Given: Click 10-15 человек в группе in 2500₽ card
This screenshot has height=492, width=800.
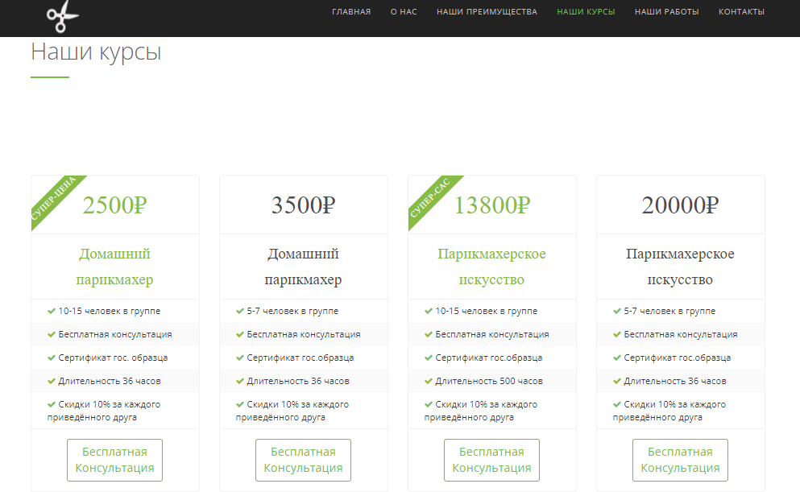Looking at the screenshot, I should tap(110, 311).
